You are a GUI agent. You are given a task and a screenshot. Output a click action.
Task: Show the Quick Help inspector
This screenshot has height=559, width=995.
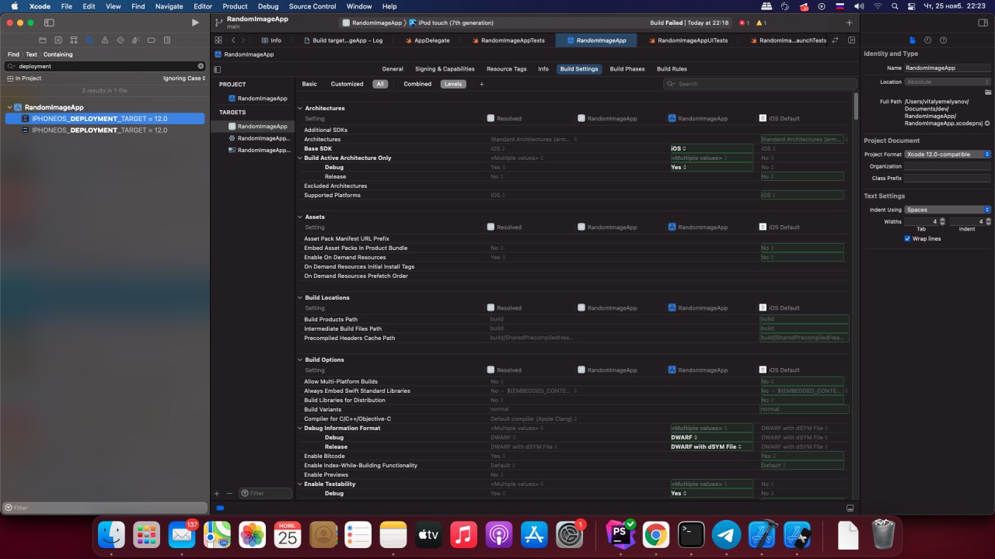coord(943,40)
